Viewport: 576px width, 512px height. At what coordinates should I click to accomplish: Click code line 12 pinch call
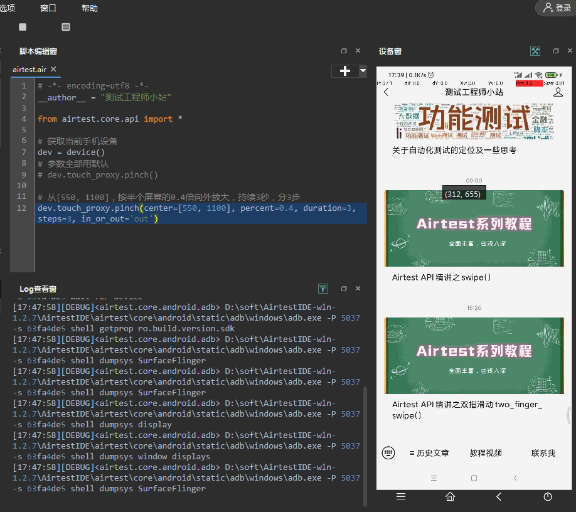[x=201, y=213]
